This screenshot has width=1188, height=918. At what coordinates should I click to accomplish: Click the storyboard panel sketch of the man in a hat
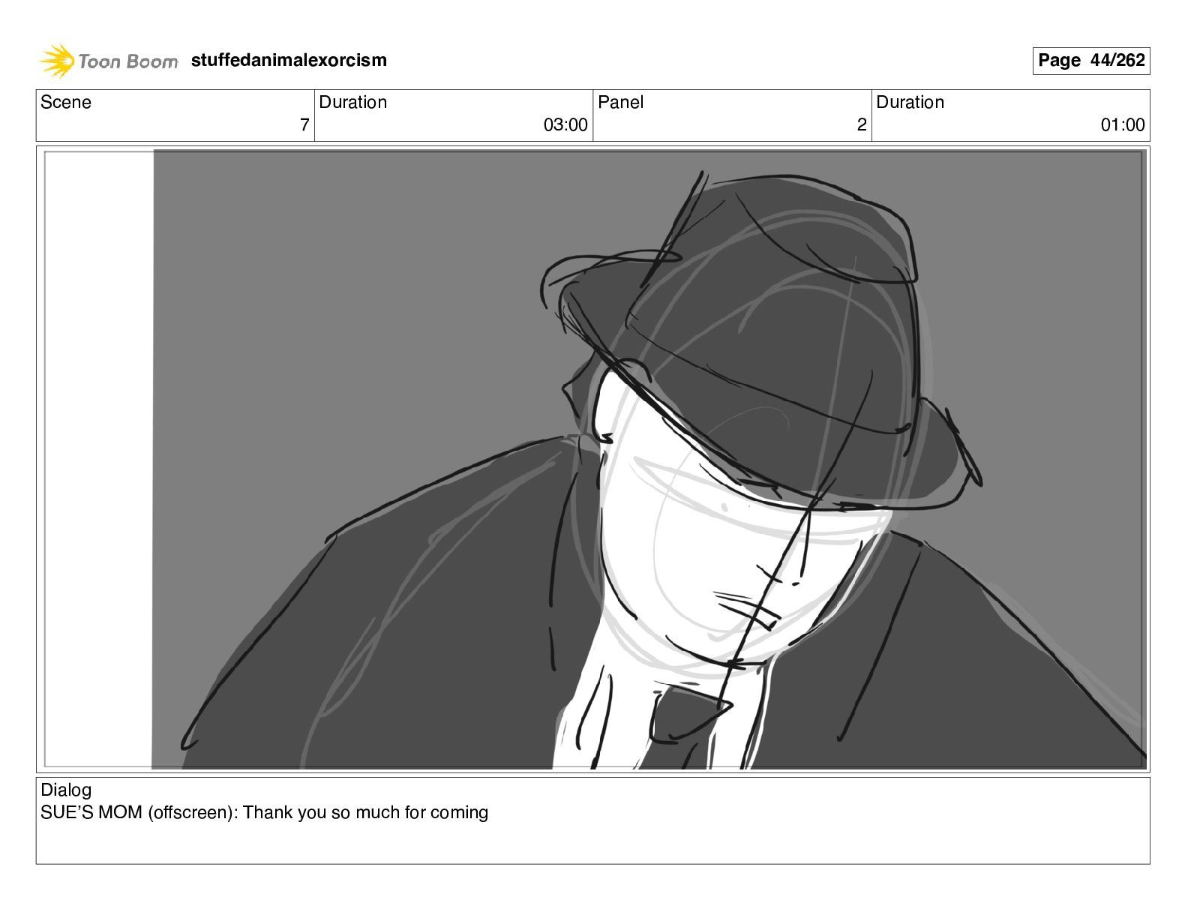(593, 460)
